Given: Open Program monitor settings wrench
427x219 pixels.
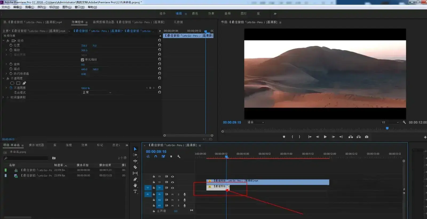Looking at the screenshot, I should pyautogui.click(x=404, y=122).
